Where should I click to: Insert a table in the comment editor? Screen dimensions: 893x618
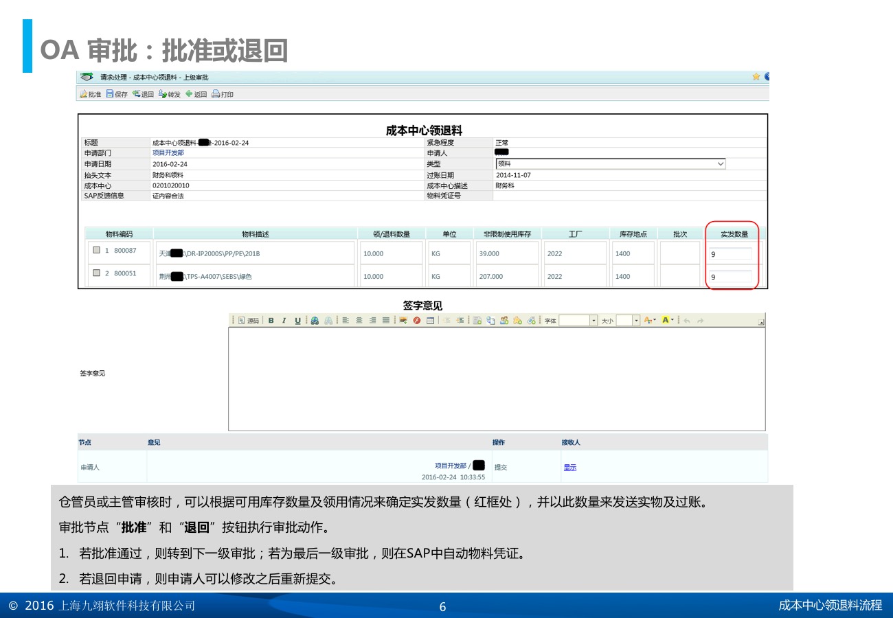(x=430, y=321)
